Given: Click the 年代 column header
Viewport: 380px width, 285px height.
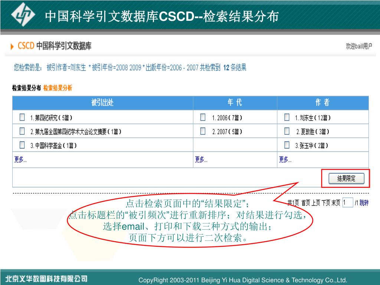Looking at the screenshot, I should 235,103.
